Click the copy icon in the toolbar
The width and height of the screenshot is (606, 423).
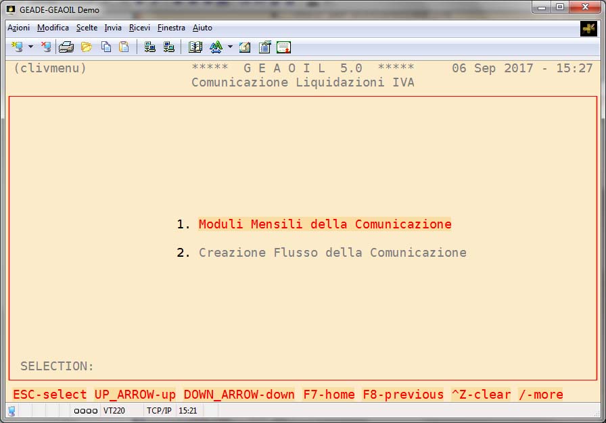coord(106,47)
